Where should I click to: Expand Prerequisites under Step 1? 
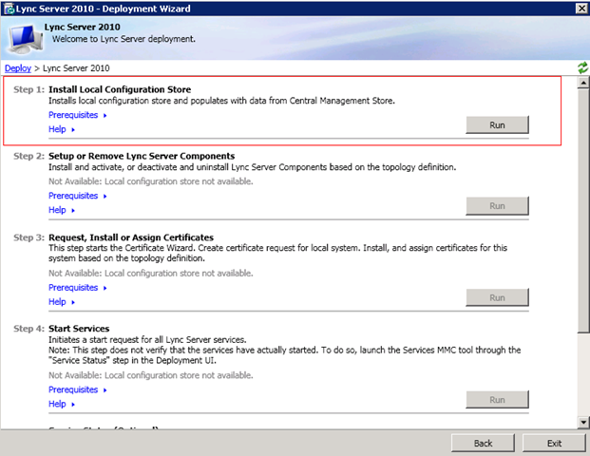(78, 115)
